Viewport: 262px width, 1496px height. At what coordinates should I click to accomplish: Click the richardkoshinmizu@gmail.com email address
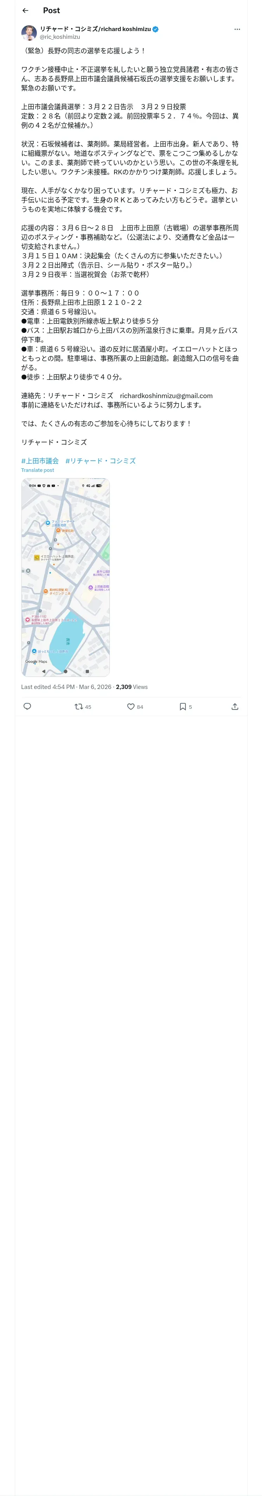tap(166, 395)
